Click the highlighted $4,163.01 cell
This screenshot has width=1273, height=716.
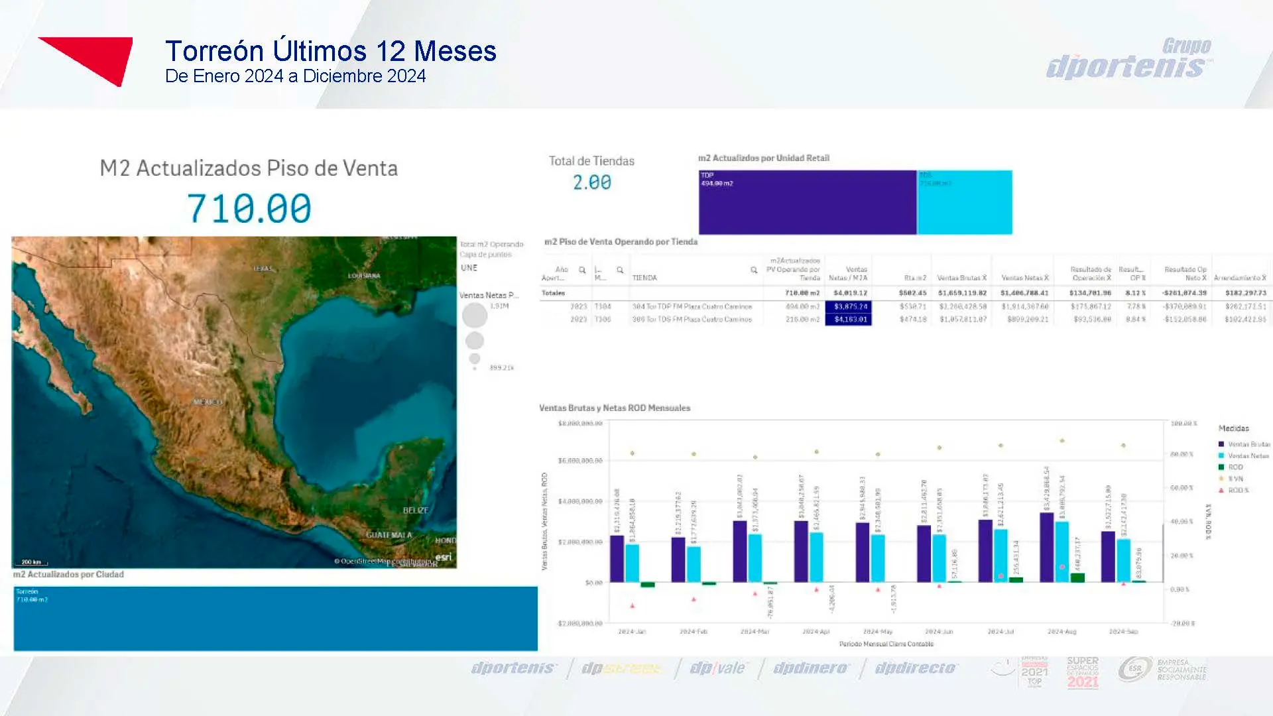(x=849, y=319)
